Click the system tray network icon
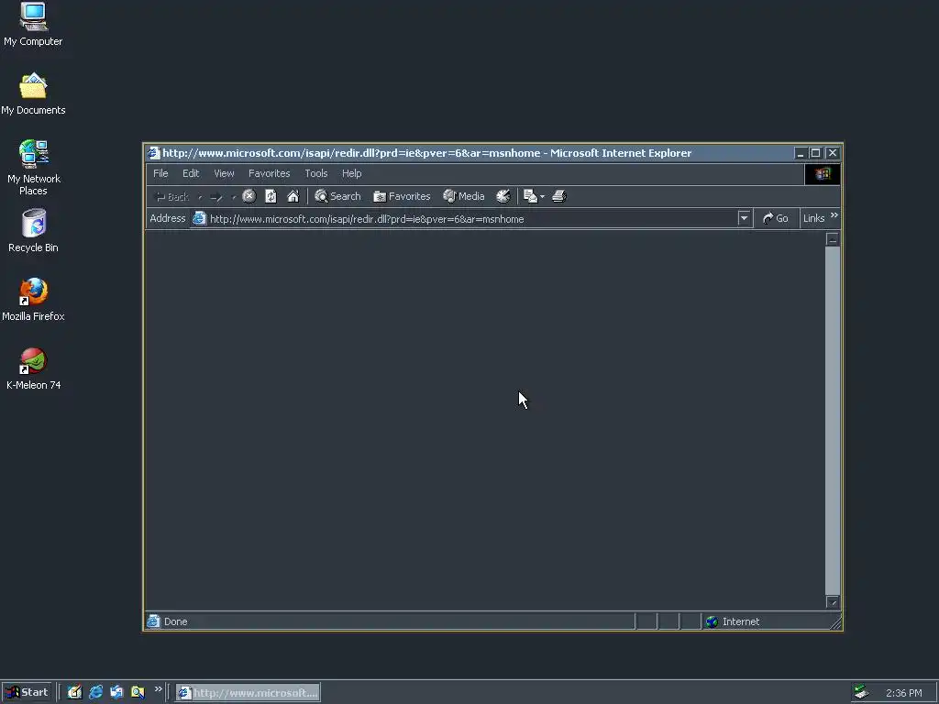Viewport: 939px width, 704px height. 861,692
